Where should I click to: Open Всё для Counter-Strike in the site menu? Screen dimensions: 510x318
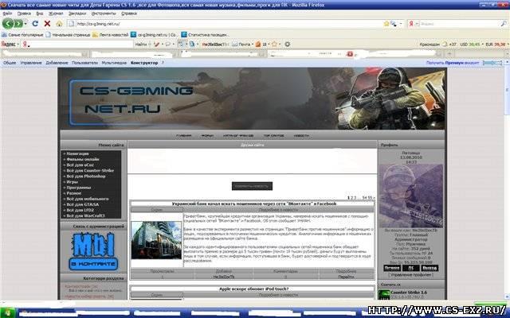[90, 171]
